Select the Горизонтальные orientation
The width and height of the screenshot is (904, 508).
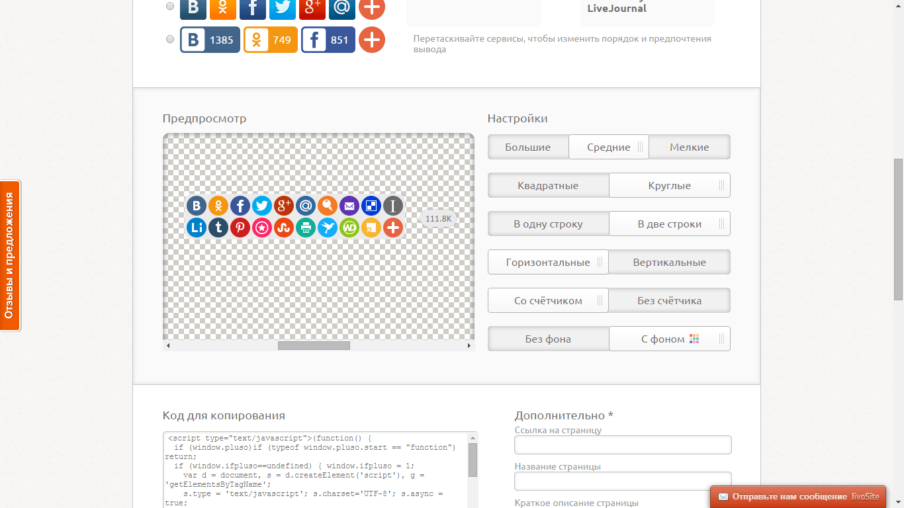548,262
